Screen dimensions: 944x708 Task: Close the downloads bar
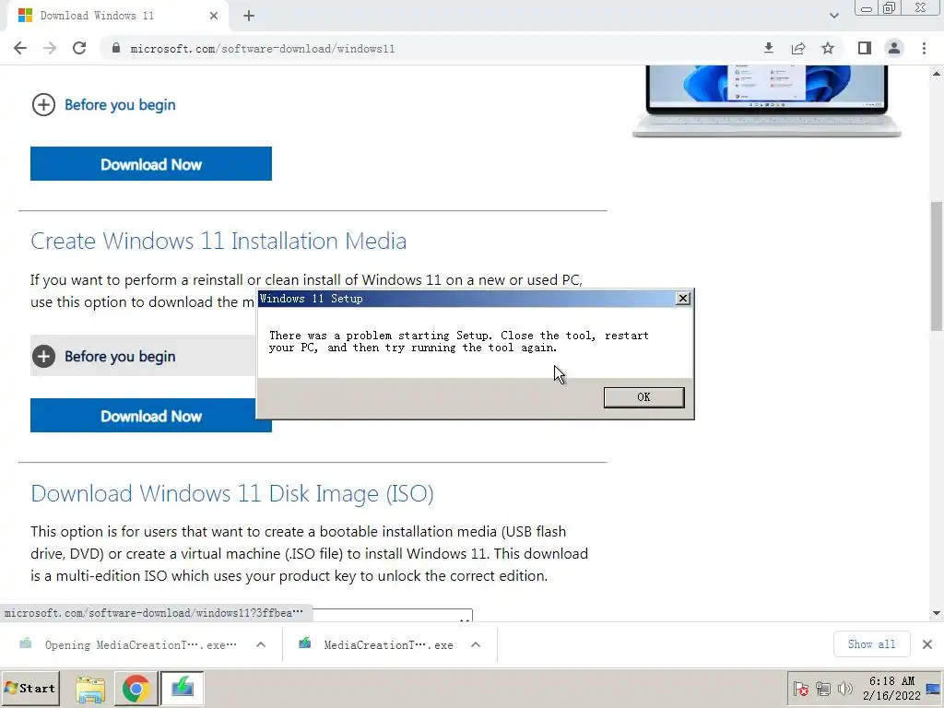click(x=927, y=644)
